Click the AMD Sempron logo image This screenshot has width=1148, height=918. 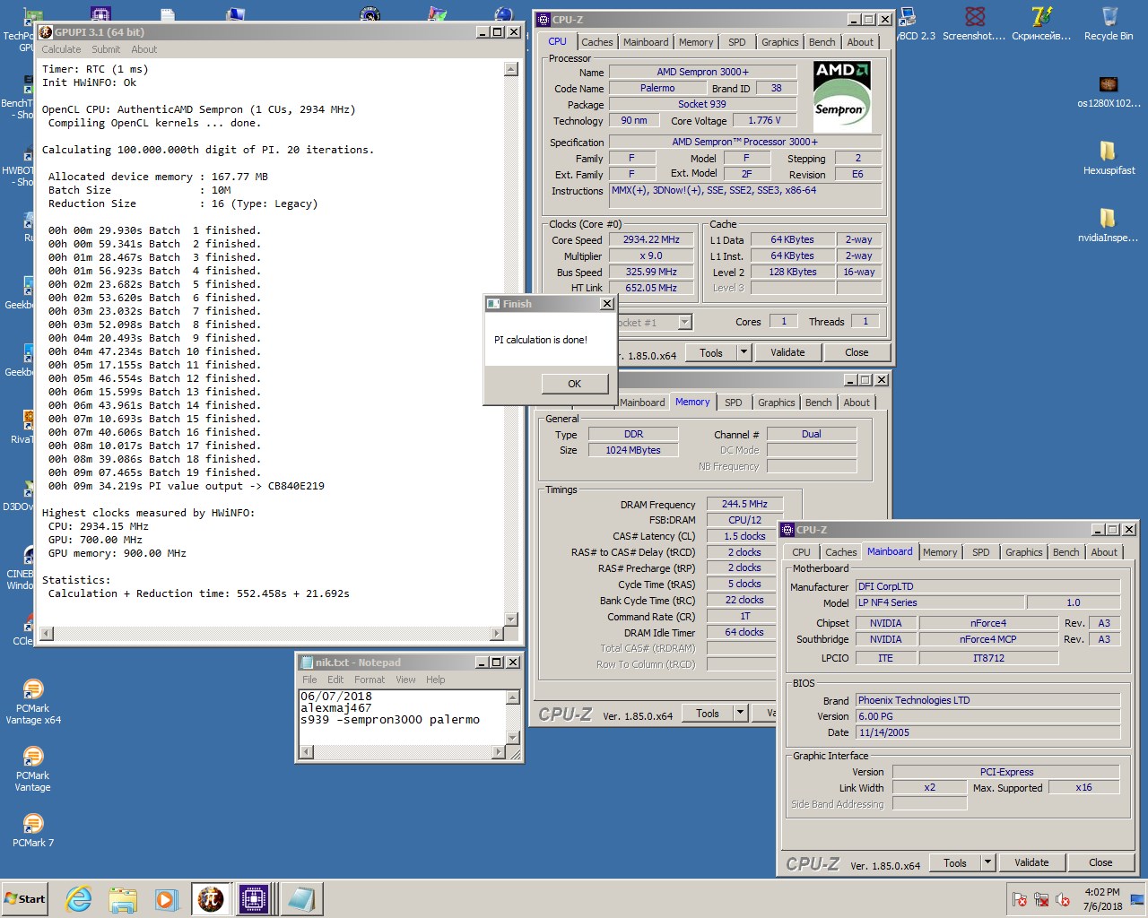(x=841, y=96)
